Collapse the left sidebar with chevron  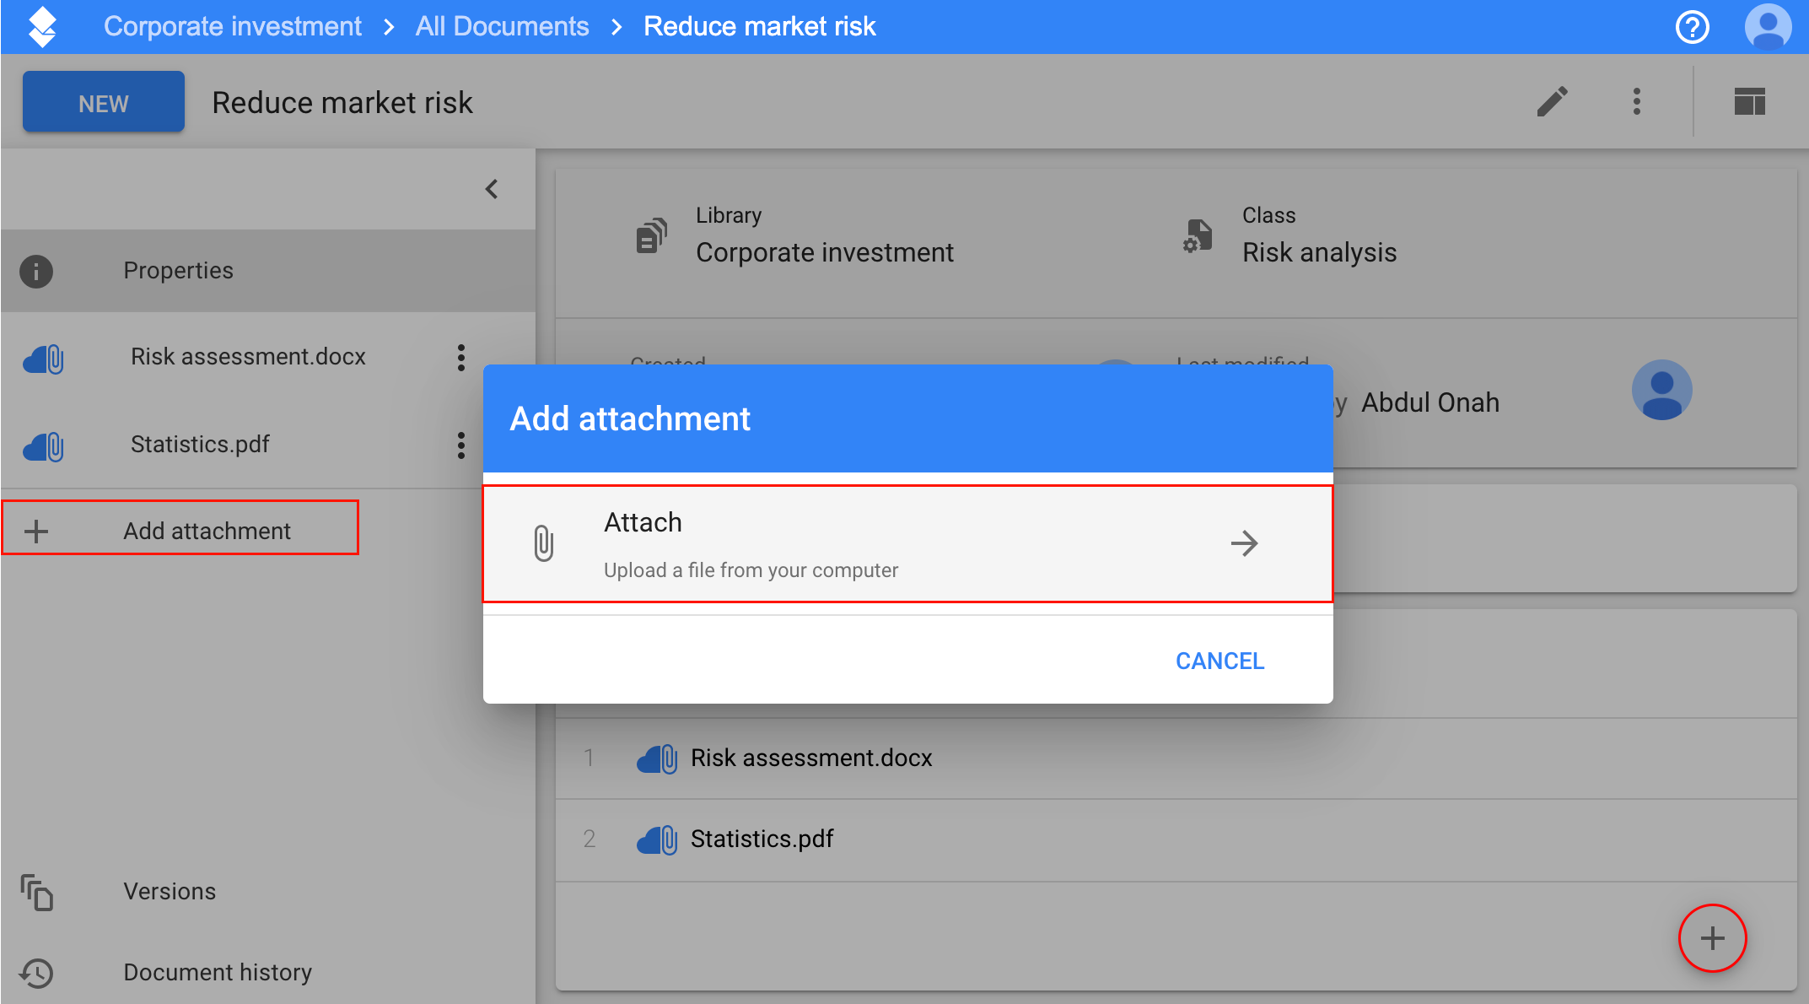[x=492, y=189]
